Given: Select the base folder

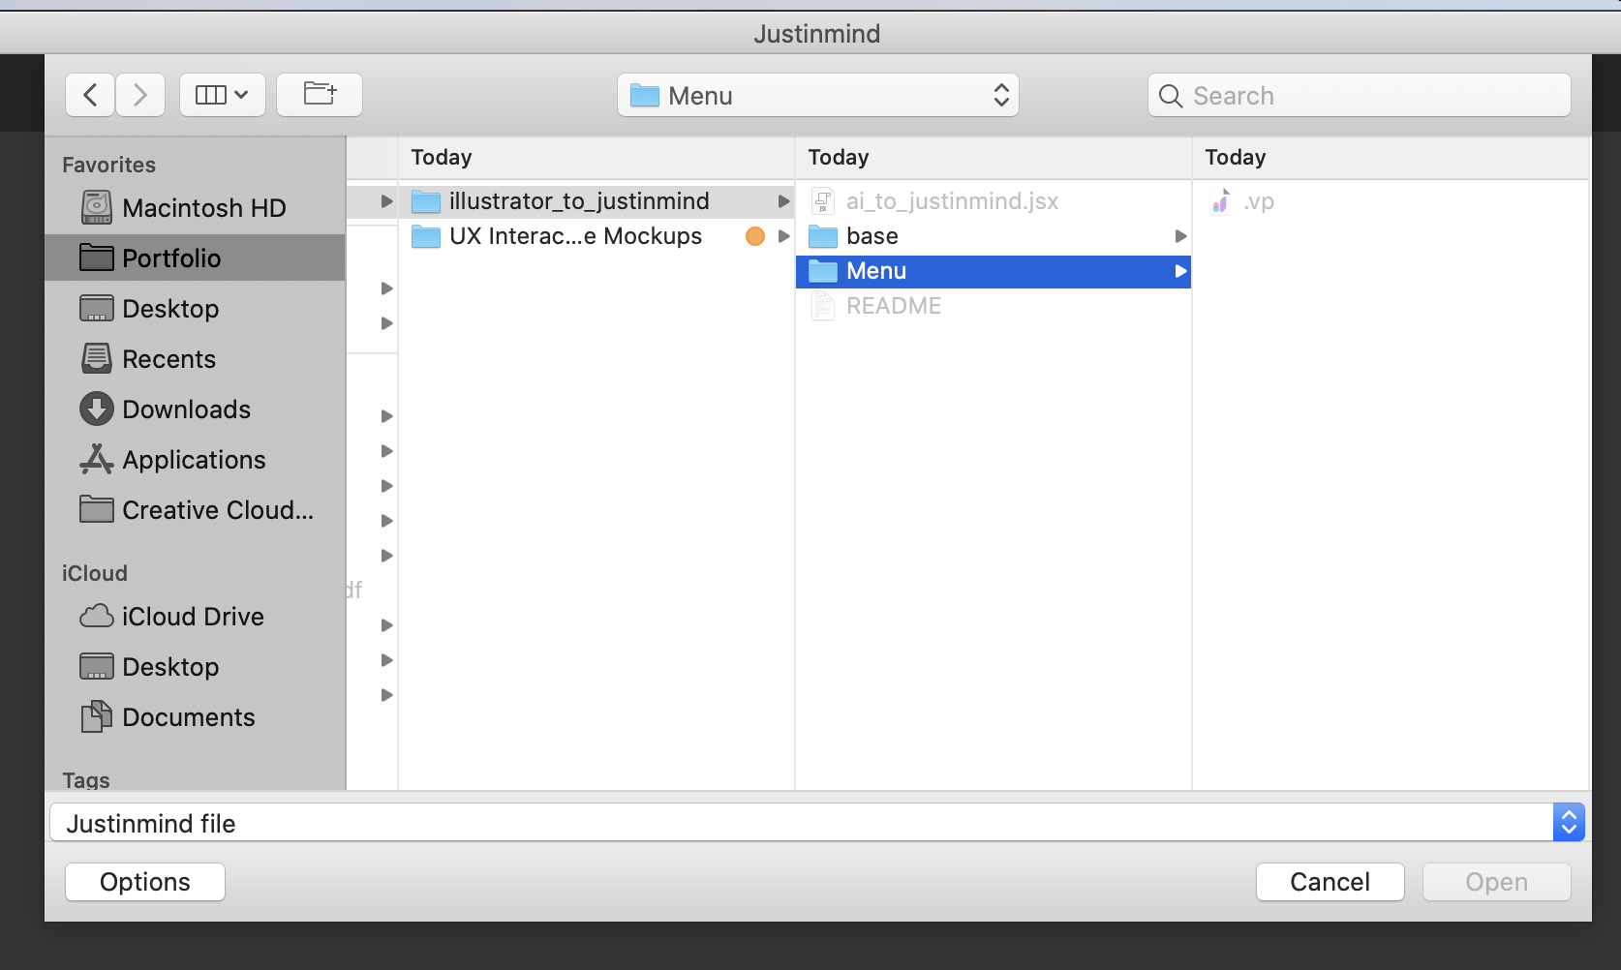Looking at the screenshot, I should (x=872, y=236).
